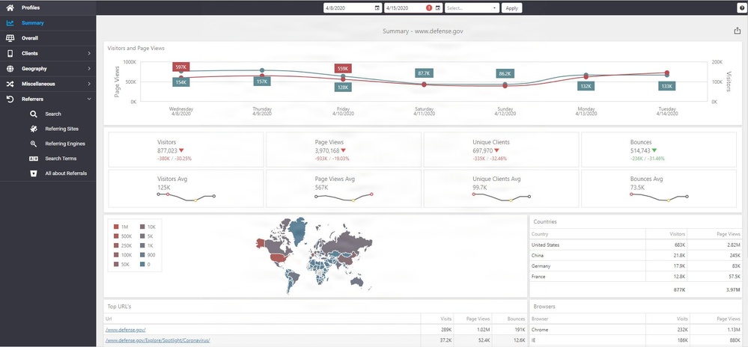Viewport: 748px width, 347px height.
Task: Open the Overall report
Action: tap(48, 38)
